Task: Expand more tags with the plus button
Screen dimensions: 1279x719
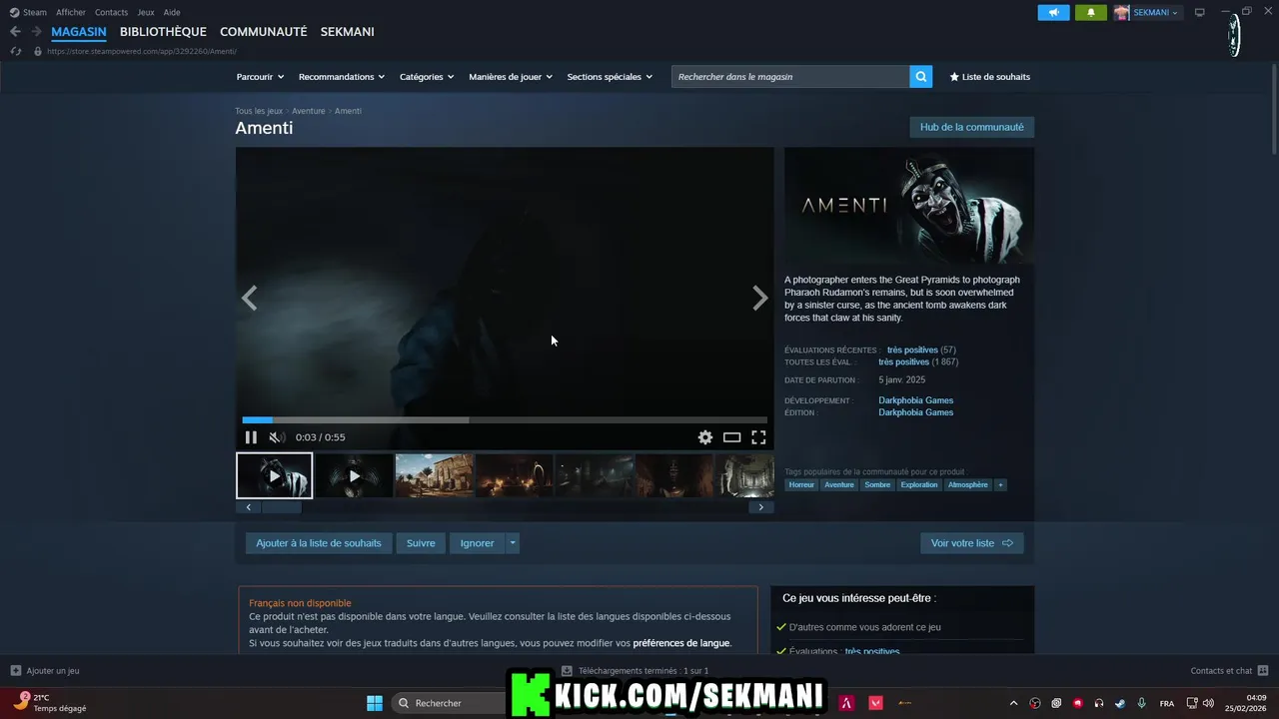Action: [1000, 485]
